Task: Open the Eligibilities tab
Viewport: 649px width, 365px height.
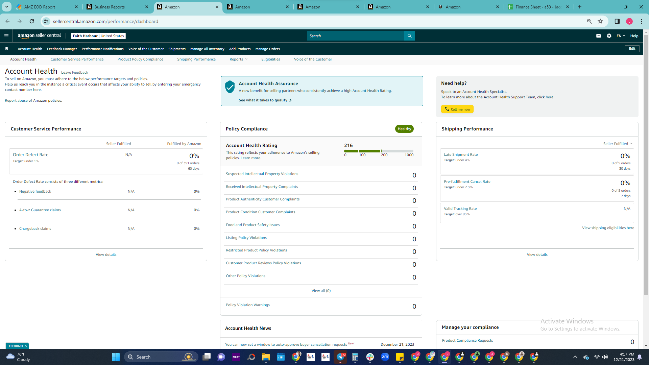Action: 271,59
